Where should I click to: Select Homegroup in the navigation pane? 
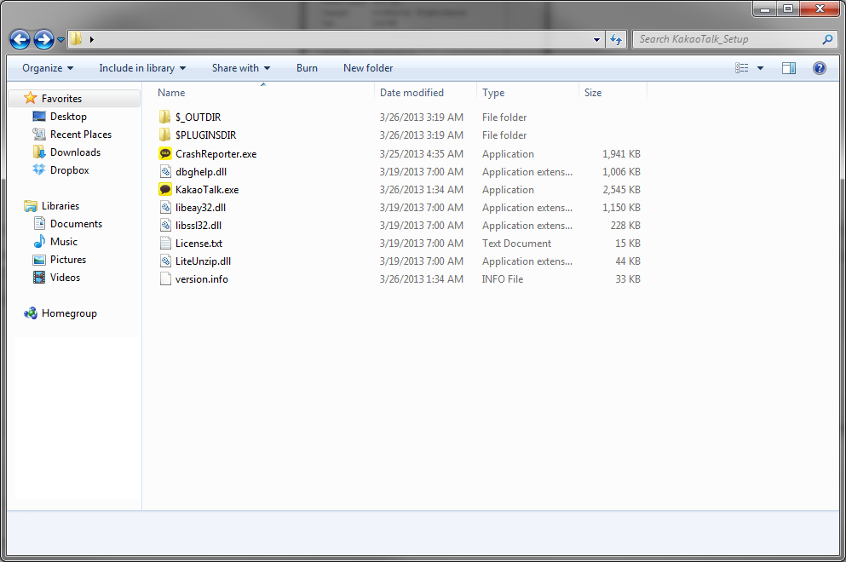[69, 313]
